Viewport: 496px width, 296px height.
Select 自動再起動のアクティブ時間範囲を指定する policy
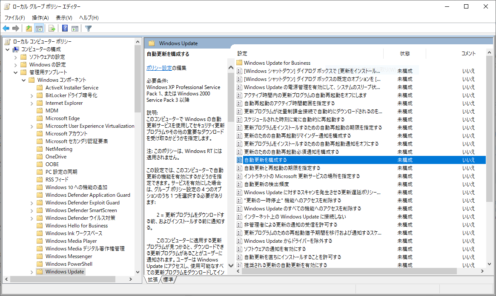289,103
